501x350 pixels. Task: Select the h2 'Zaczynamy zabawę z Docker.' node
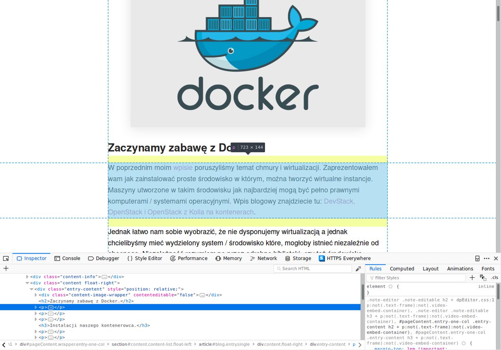(86, 301)
